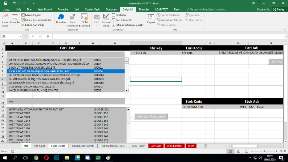Image resolution: width=288 pixels, height=162 pixels.
Task: Open the Visual Basic editor
Action: 5,20
